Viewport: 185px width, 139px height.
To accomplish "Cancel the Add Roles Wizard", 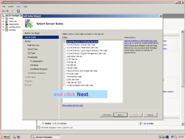I will (150, 115).
